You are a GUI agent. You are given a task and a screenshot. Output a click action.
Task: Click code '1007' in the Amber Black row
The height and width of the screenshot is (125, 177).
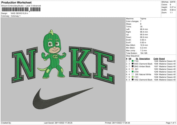pyautogui.click(x=156, y=66)
